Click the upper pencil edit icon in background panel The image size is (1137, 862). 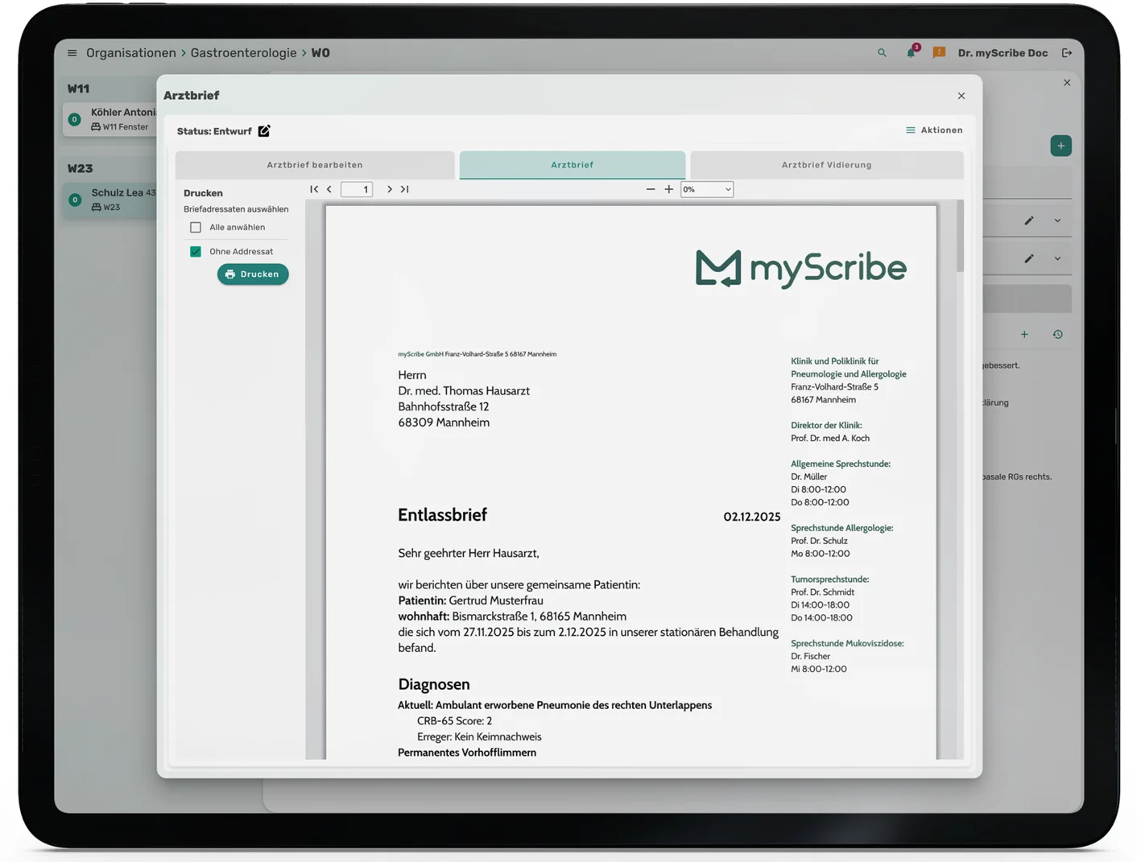click(x=1029, y=221)
